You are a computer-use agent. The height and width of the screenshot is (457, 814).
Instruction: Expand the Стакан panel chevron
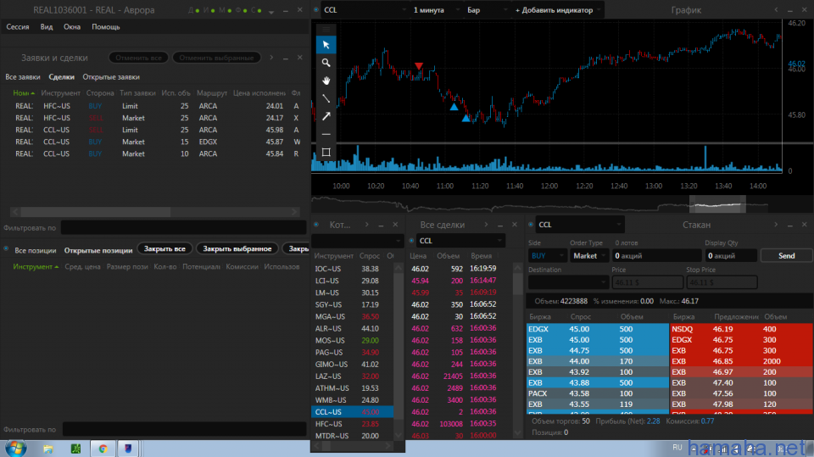pyautogui.click(x=776, y=225)
